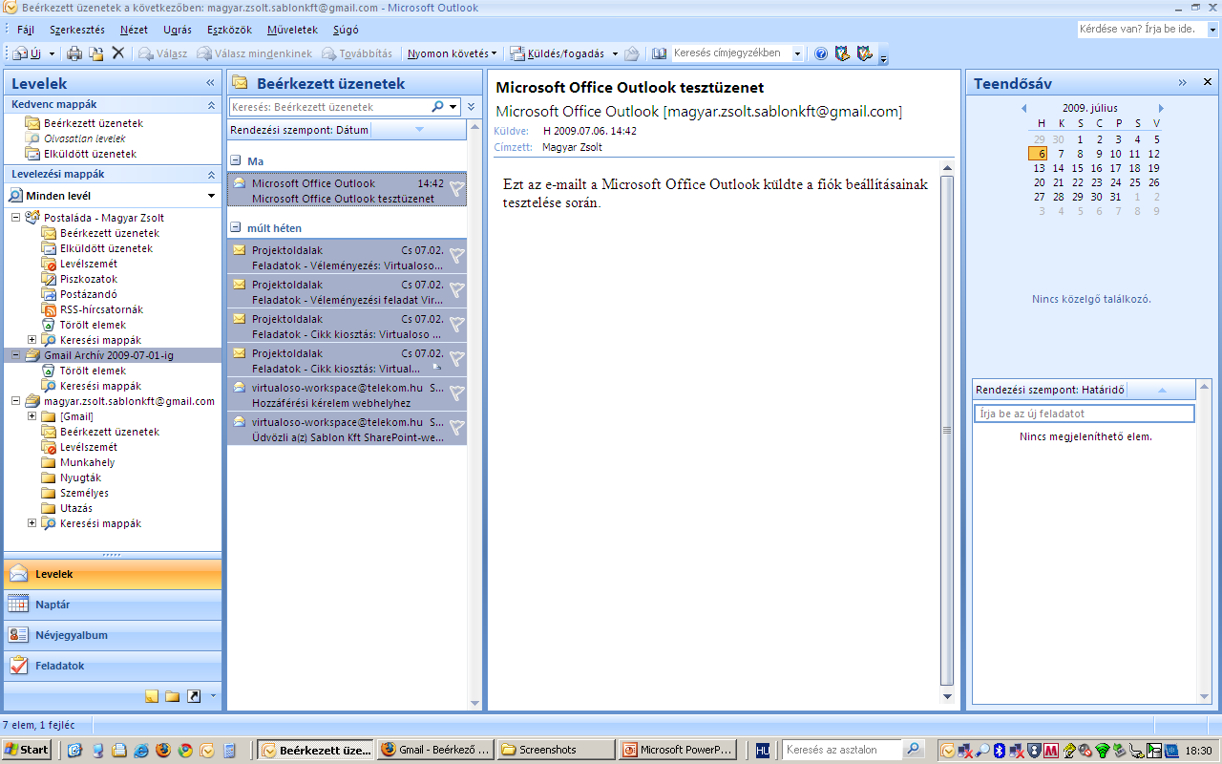Flag the Üdvözli a(z) Sablon Kft message
Screen dimensions: 1222x764
click(456, 427)
